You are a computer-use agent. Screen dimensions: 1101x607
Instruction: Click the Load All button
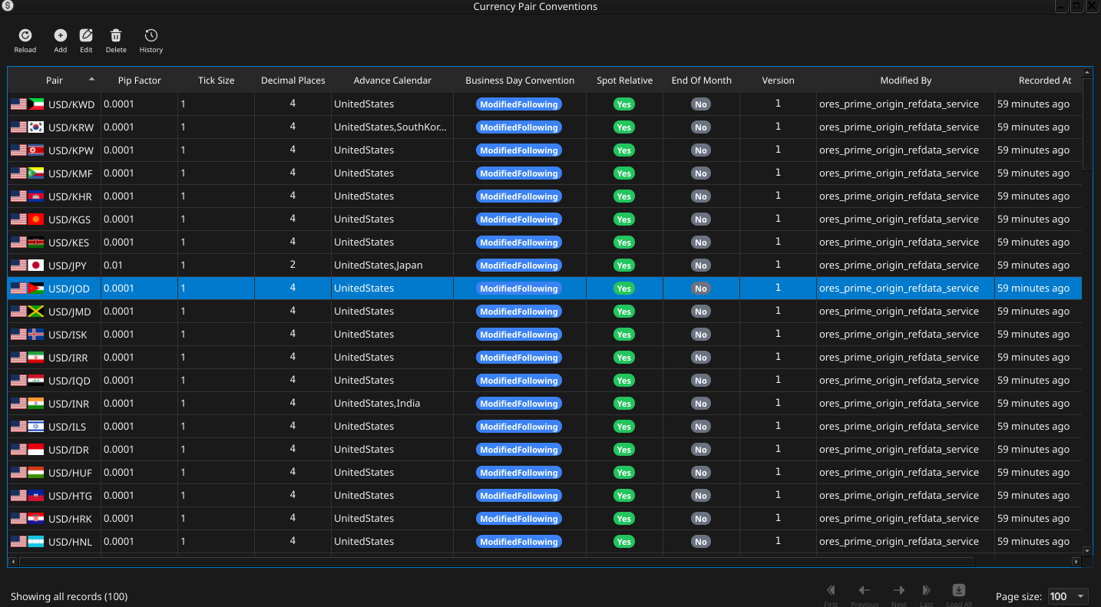click(x=959, y=595)
